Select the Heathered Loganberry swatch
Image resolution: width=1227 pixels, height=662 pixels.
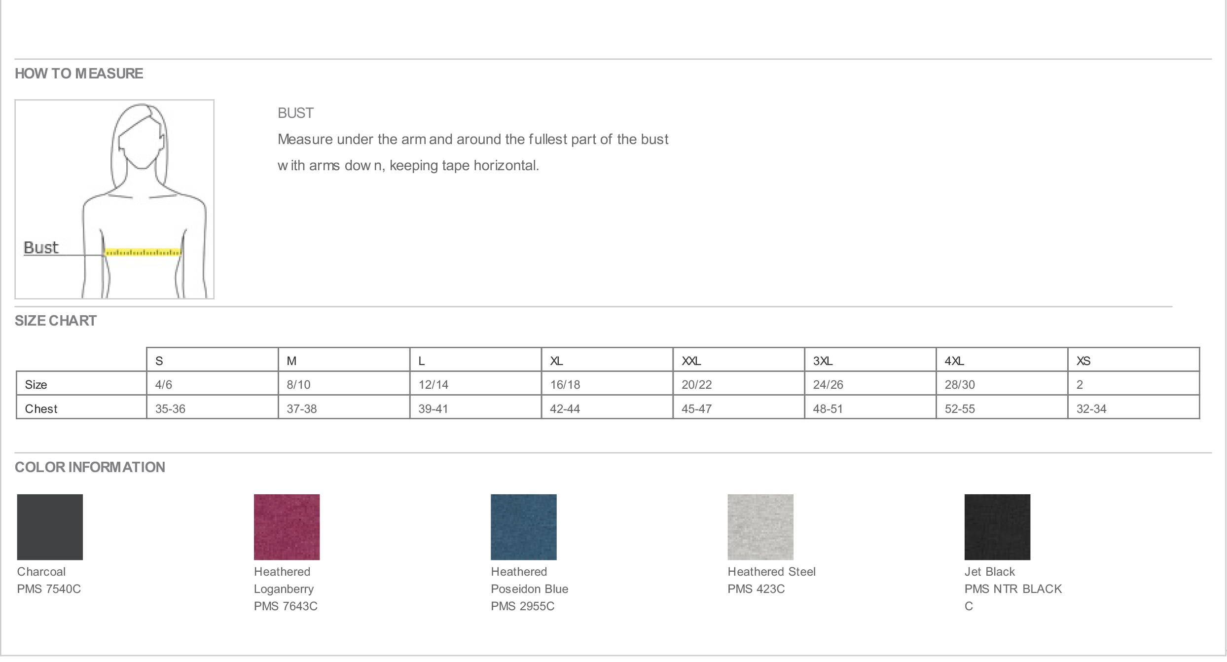coord(287,527)
